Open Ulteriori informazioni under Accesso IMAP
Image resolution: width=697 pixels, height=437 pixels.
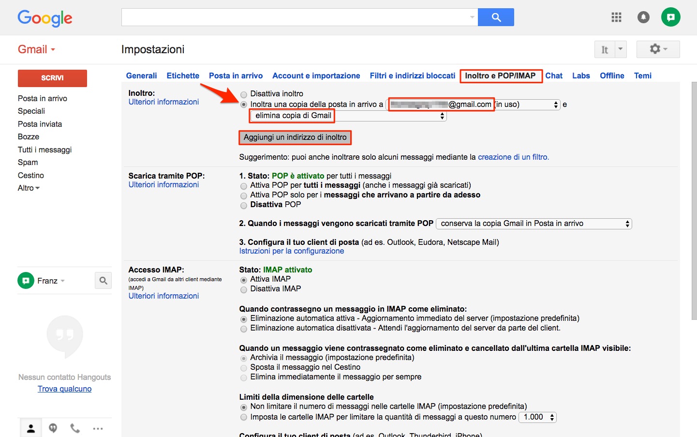(x=163, y=296)
